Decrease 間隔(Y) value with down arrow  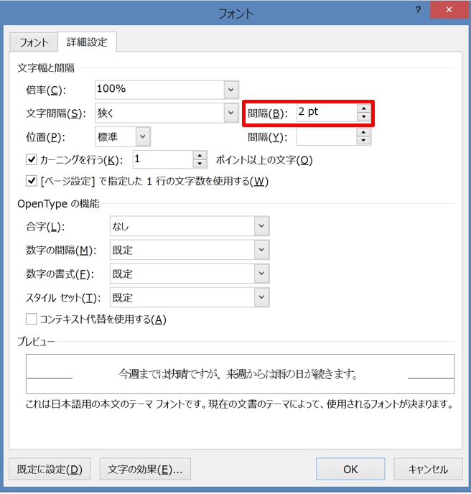(364, 141)
